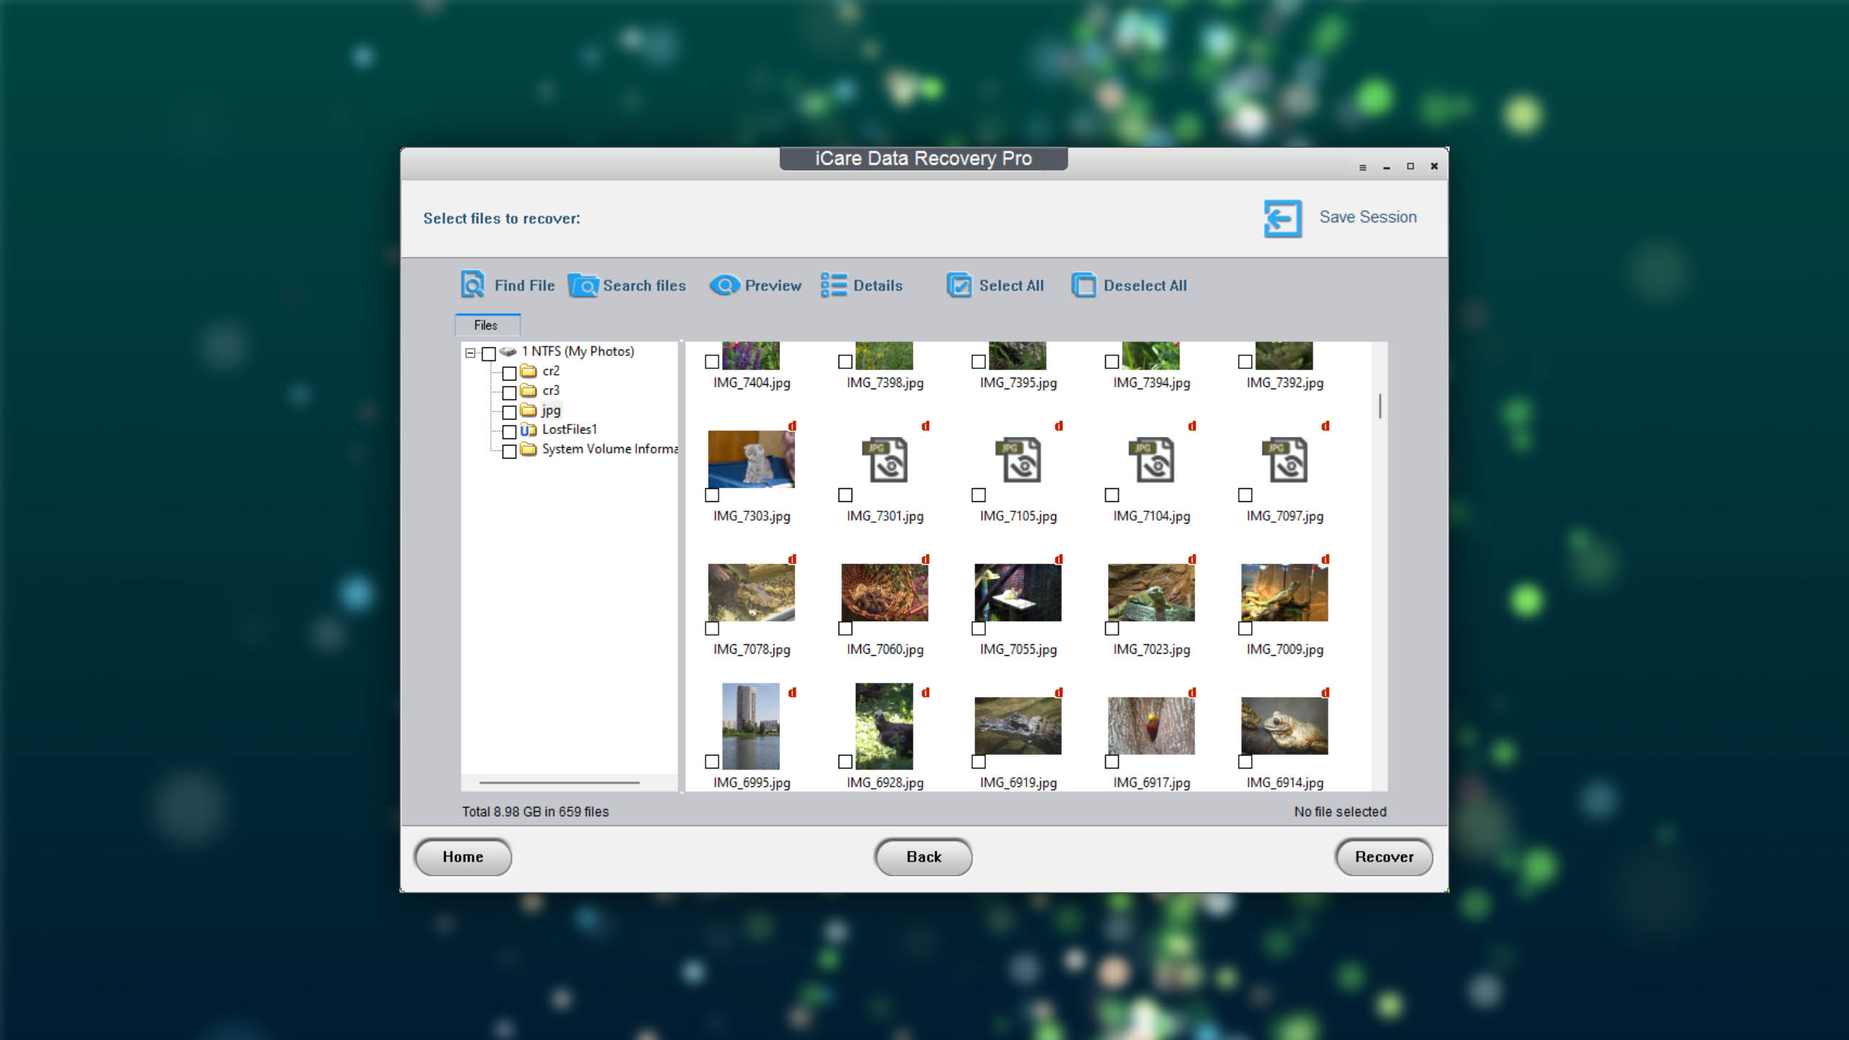Click the jpg folder icon

click(x=529, y=409)
